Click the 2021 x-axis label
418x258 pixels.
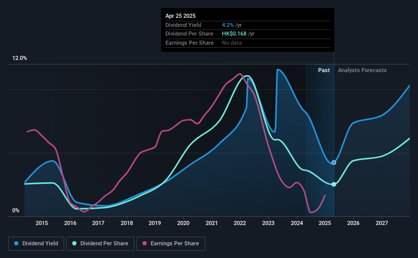coord(212,223)
